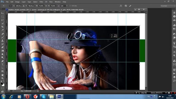
Task: Click the background color swatch
Action: click(3, 85)
